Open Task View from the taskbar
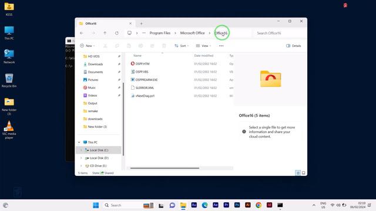 [161, 205]
